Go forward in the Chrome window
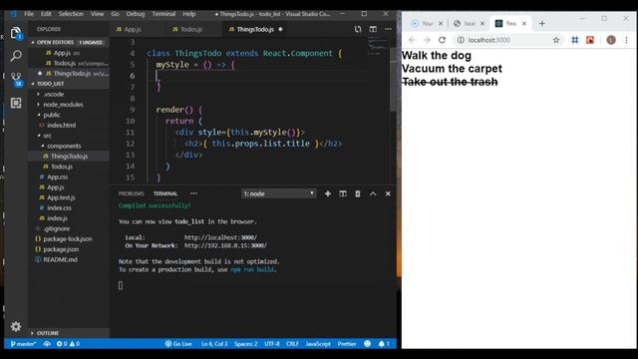638x359 pixels. (x=427, y=40)
